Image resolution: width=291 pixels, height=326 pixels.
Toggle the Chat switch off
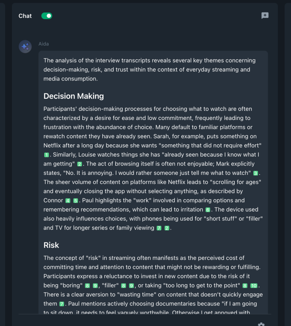click(46, 16)
